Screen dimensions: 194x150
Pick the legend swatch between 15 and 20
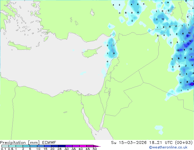[47, 146]
